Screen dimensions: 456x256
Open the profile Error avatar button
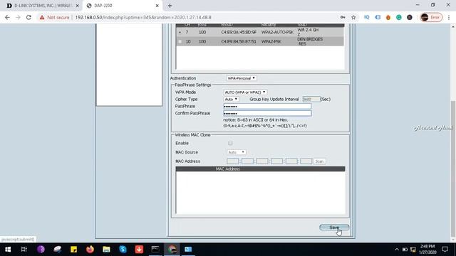coord(431,17)
